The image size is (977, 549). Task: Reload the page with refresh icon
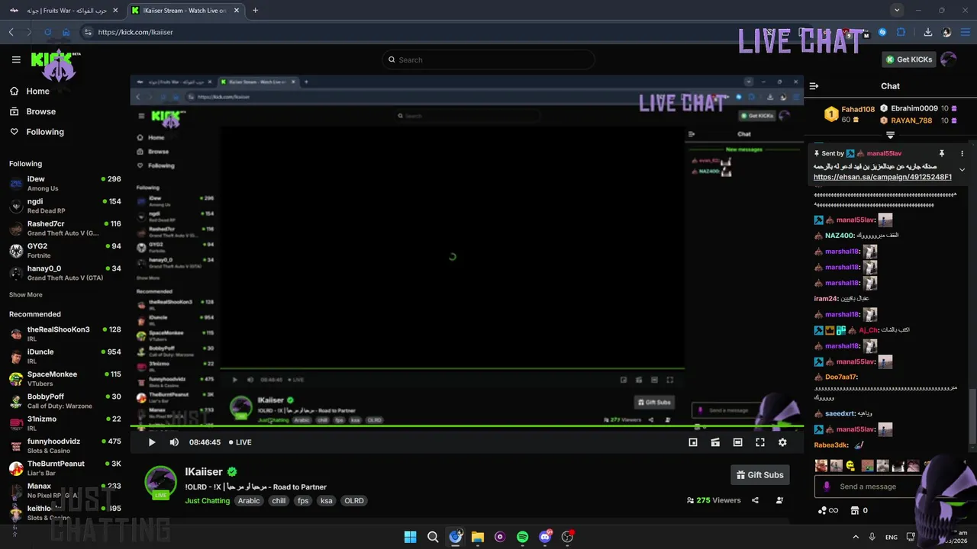(47, 32)
